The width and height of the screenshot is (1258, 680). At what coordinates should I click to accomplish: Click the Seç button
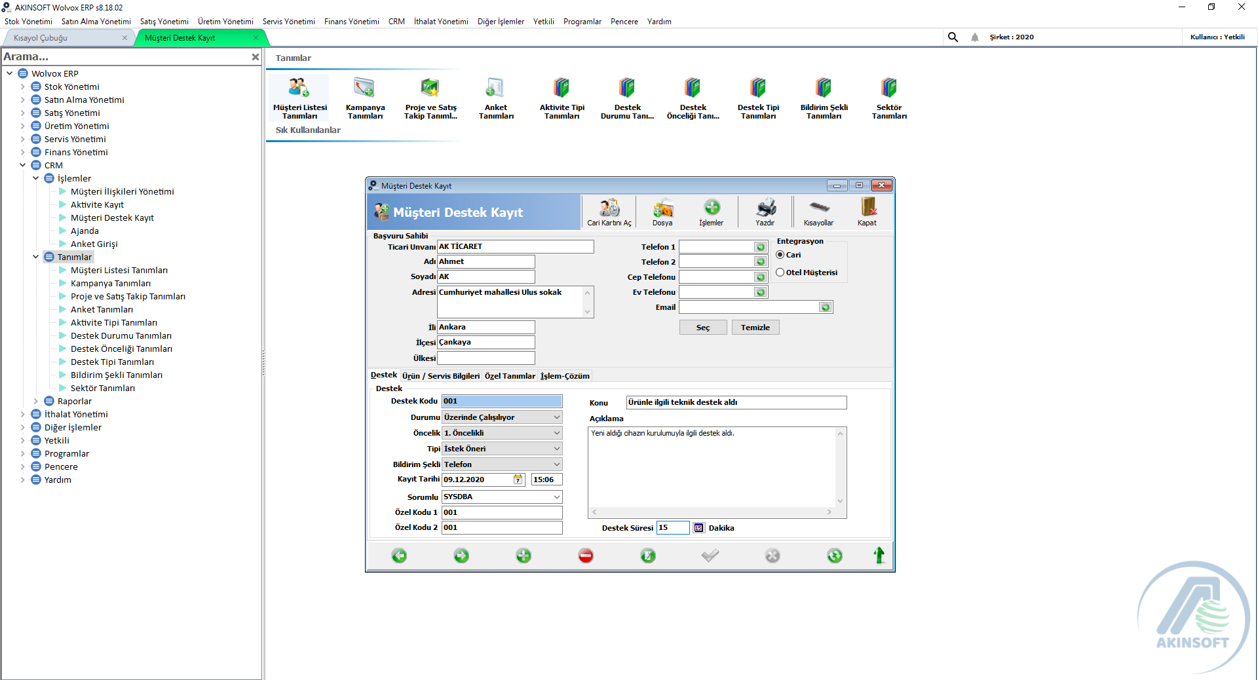[702, 328]
